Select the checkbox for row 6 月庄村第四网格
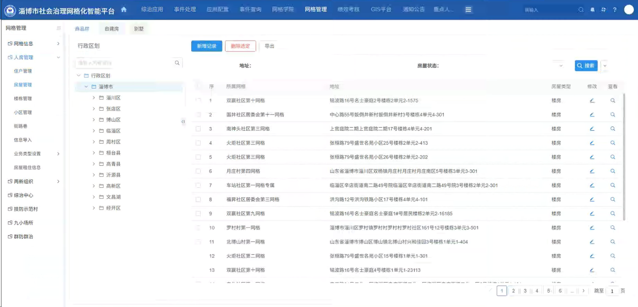The height and width of the screenshot is (307, 638). click(198, 171)
